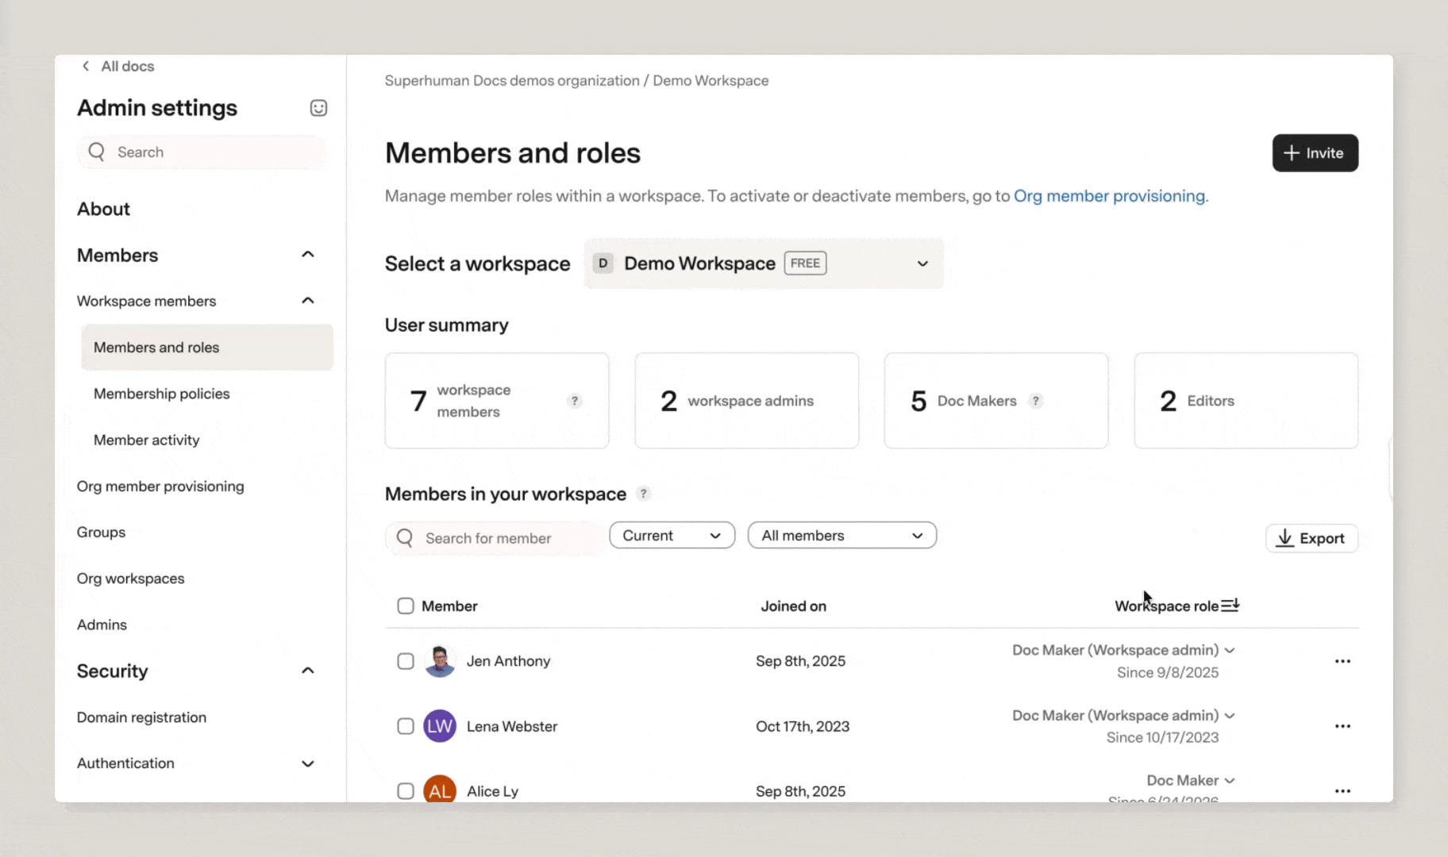
Task: Click the help icon beside Members in your workspace
Action: point(644,494)
